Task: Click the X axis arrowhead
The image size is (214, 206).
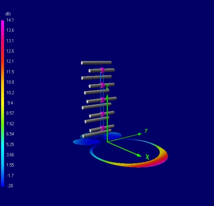Action: (x=139, y=156)
